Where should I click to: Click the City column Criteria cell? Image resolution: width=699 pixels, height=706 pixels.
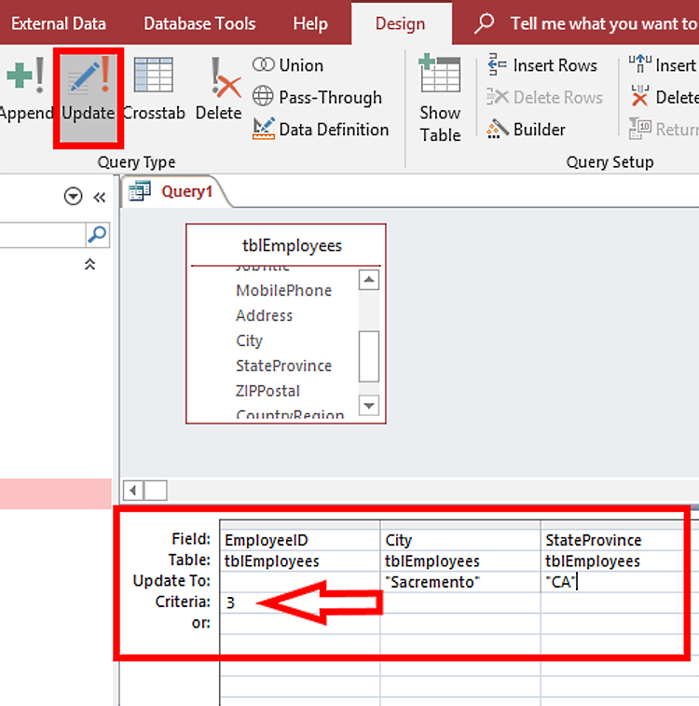(460, 602)
